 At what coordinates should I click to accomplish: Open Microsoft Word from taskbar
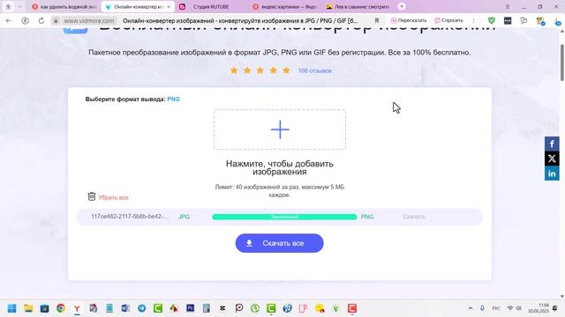(125, 308)
